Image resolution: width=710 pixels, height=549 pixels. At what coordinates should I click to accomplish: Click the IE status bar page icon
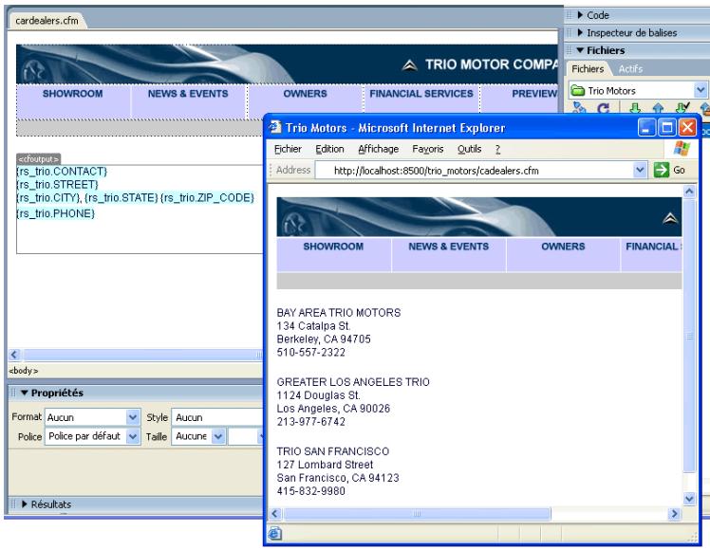click(275, 534)
